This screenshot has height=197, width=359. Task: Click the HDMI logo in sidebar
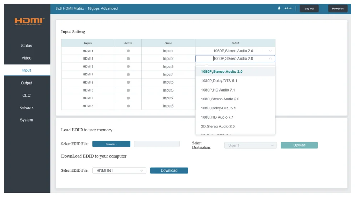[x=29, y=21]
